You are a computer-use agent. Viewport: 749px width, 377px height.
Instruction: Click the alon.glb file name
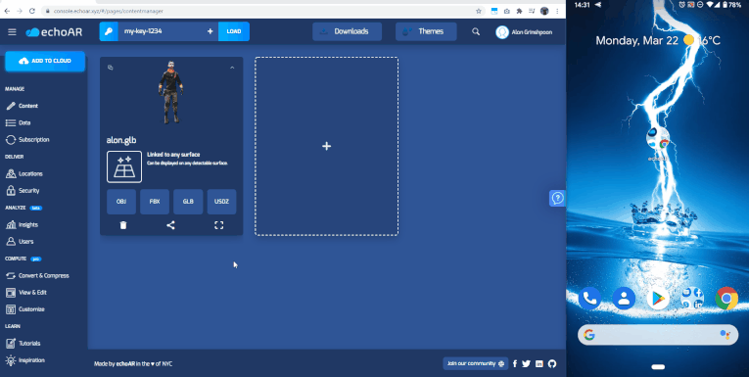tap(121, 140)
